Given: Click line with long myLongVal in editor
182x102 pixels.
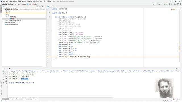Looking at the screenshot, I should [x=74, y=57].
